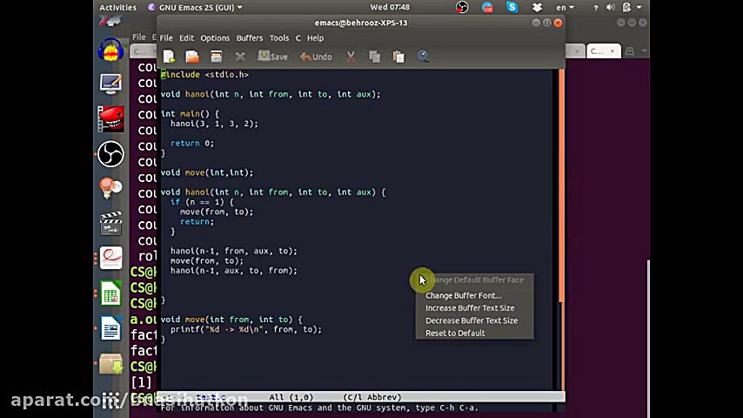Click the Save toolbar button
The width and height of the screenshot is (743, 418).
click(272, 57)
